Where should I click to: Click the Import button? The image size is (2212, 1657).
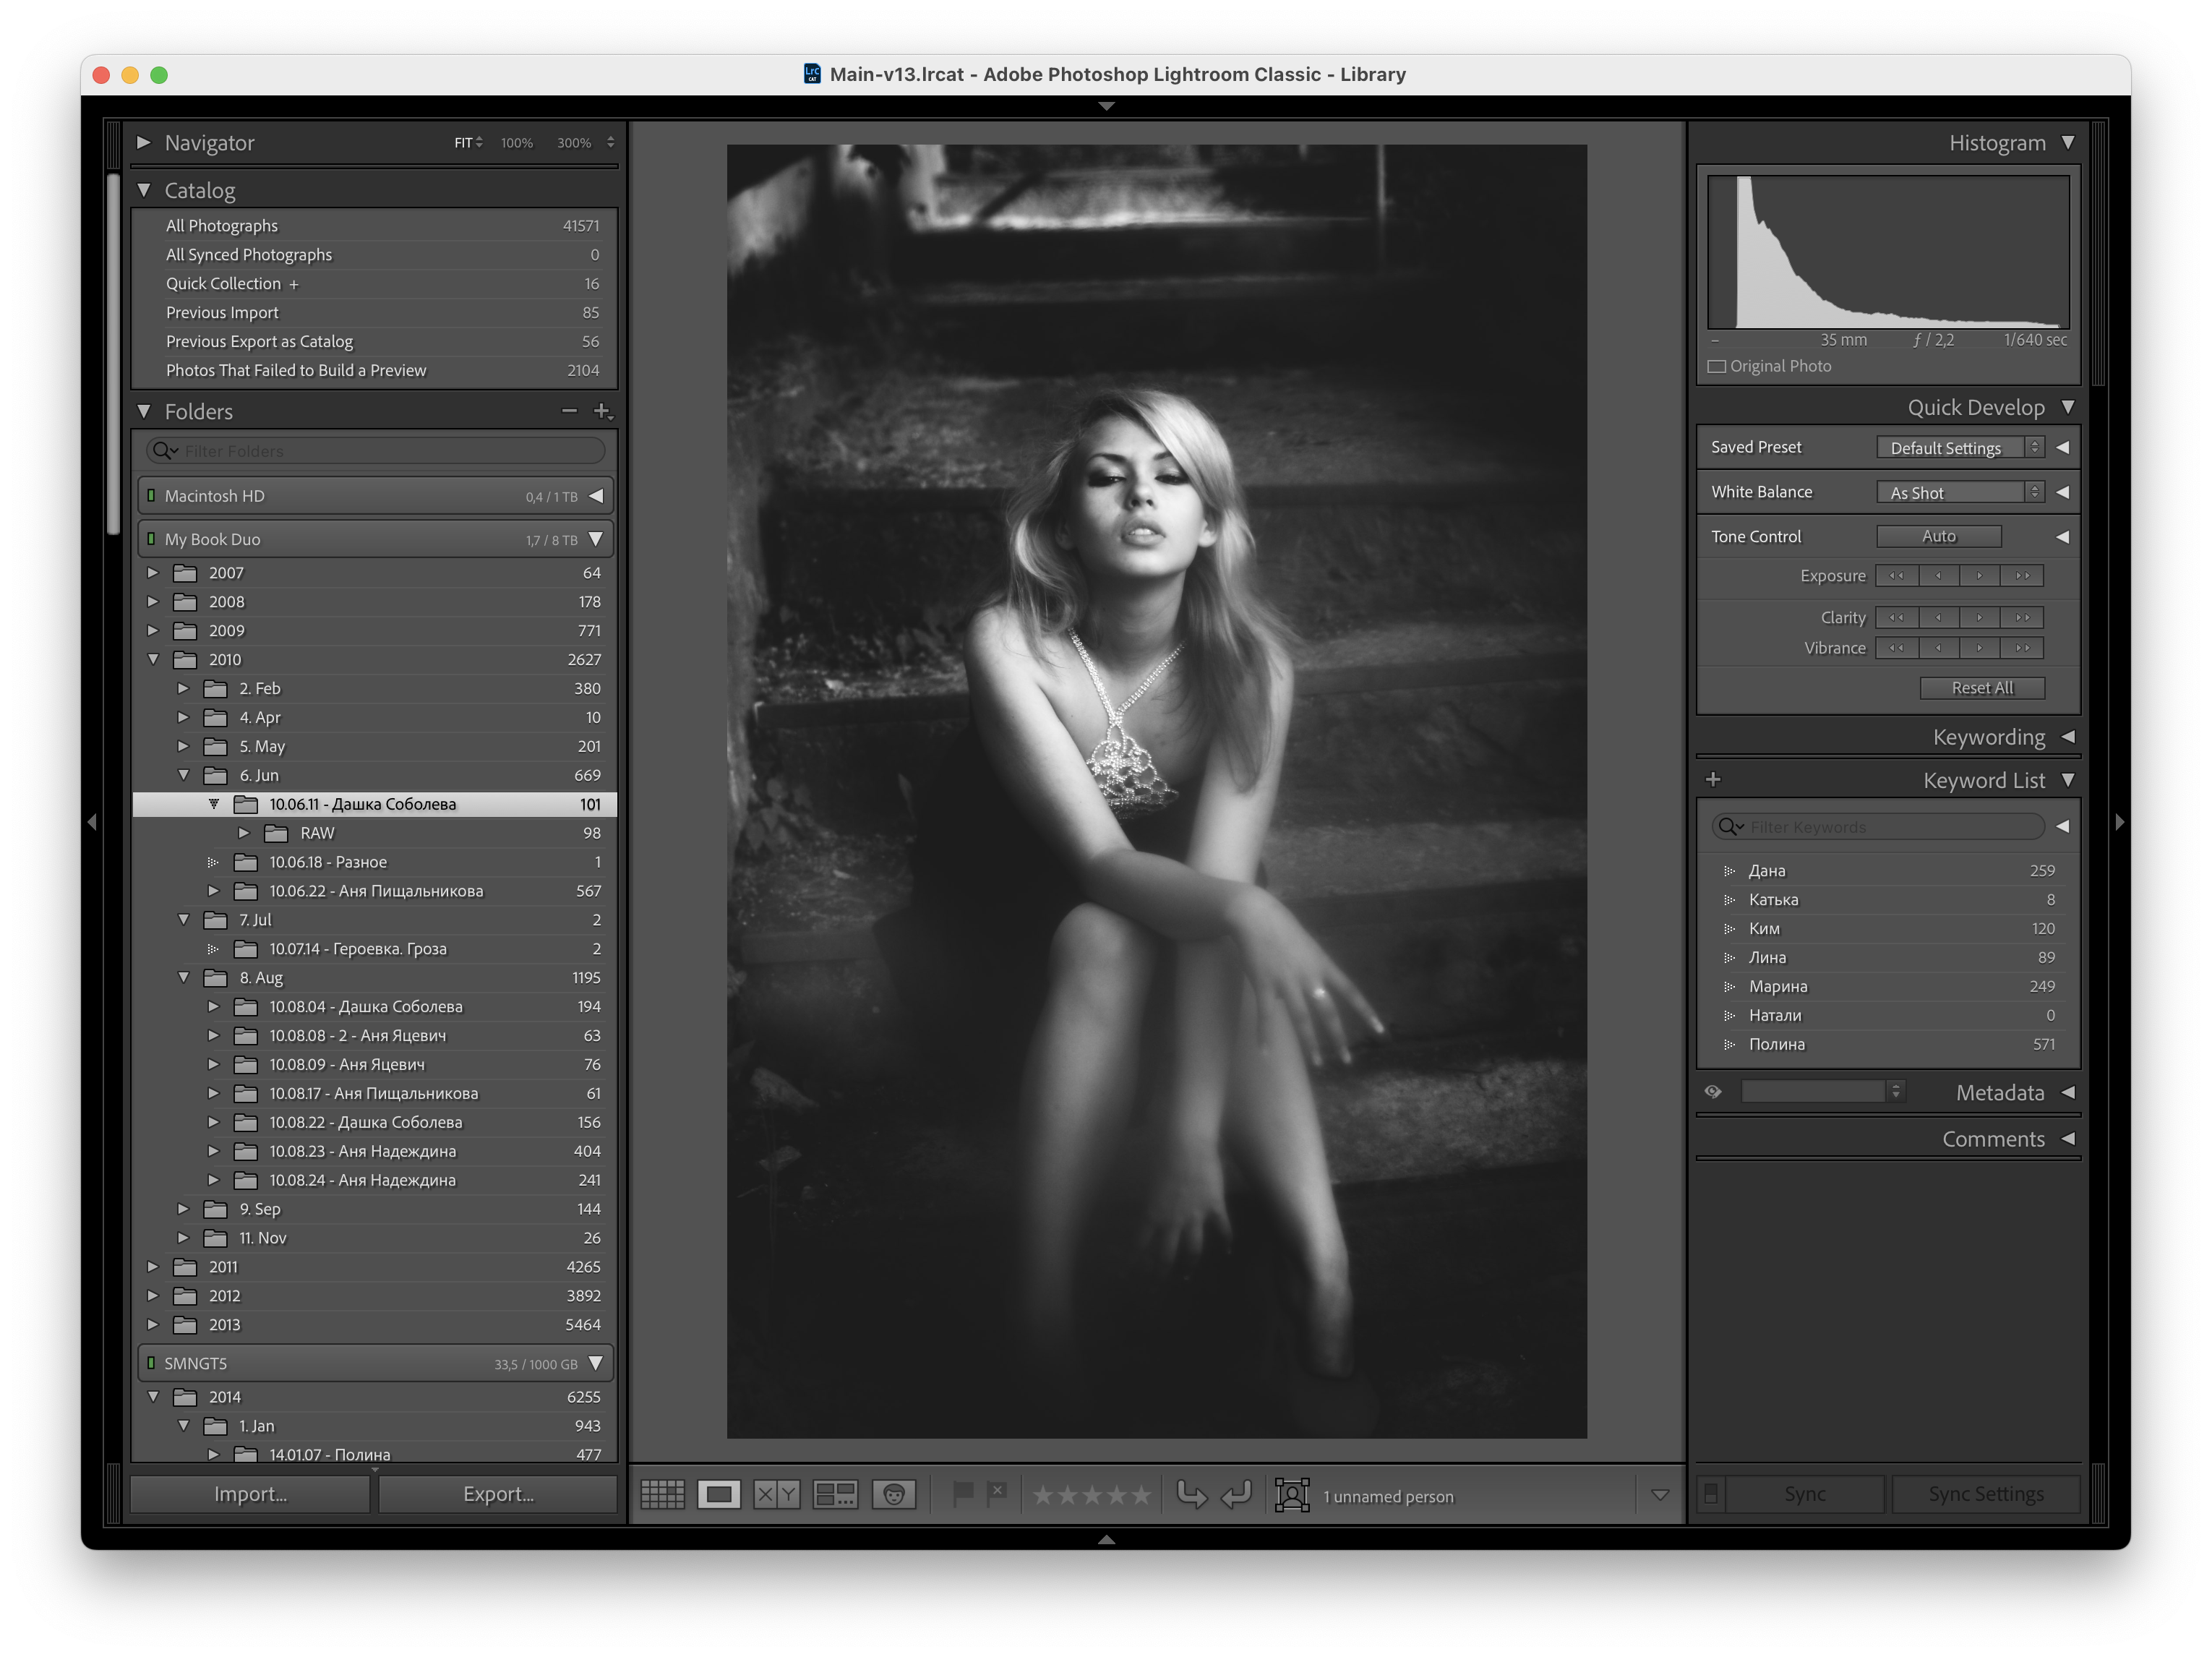250,1494
